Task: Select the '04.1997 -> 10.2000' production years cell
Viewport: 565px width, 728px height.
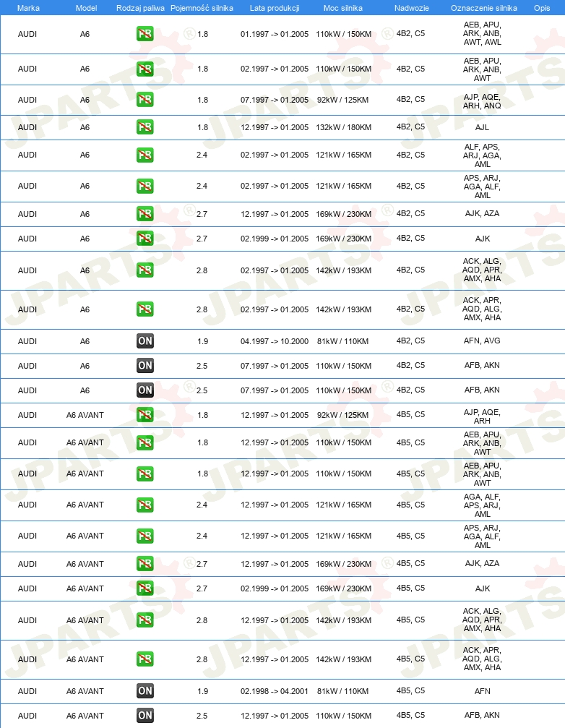Action: coord(275,341)
